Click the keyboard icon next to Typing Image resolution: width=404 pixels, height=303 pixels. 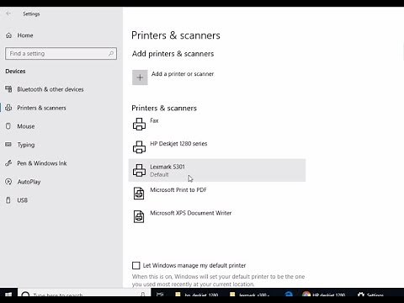click(8, 145)
